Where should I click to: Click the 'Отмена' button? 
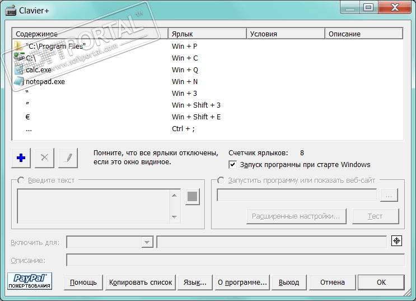click(x=333, y=282)
